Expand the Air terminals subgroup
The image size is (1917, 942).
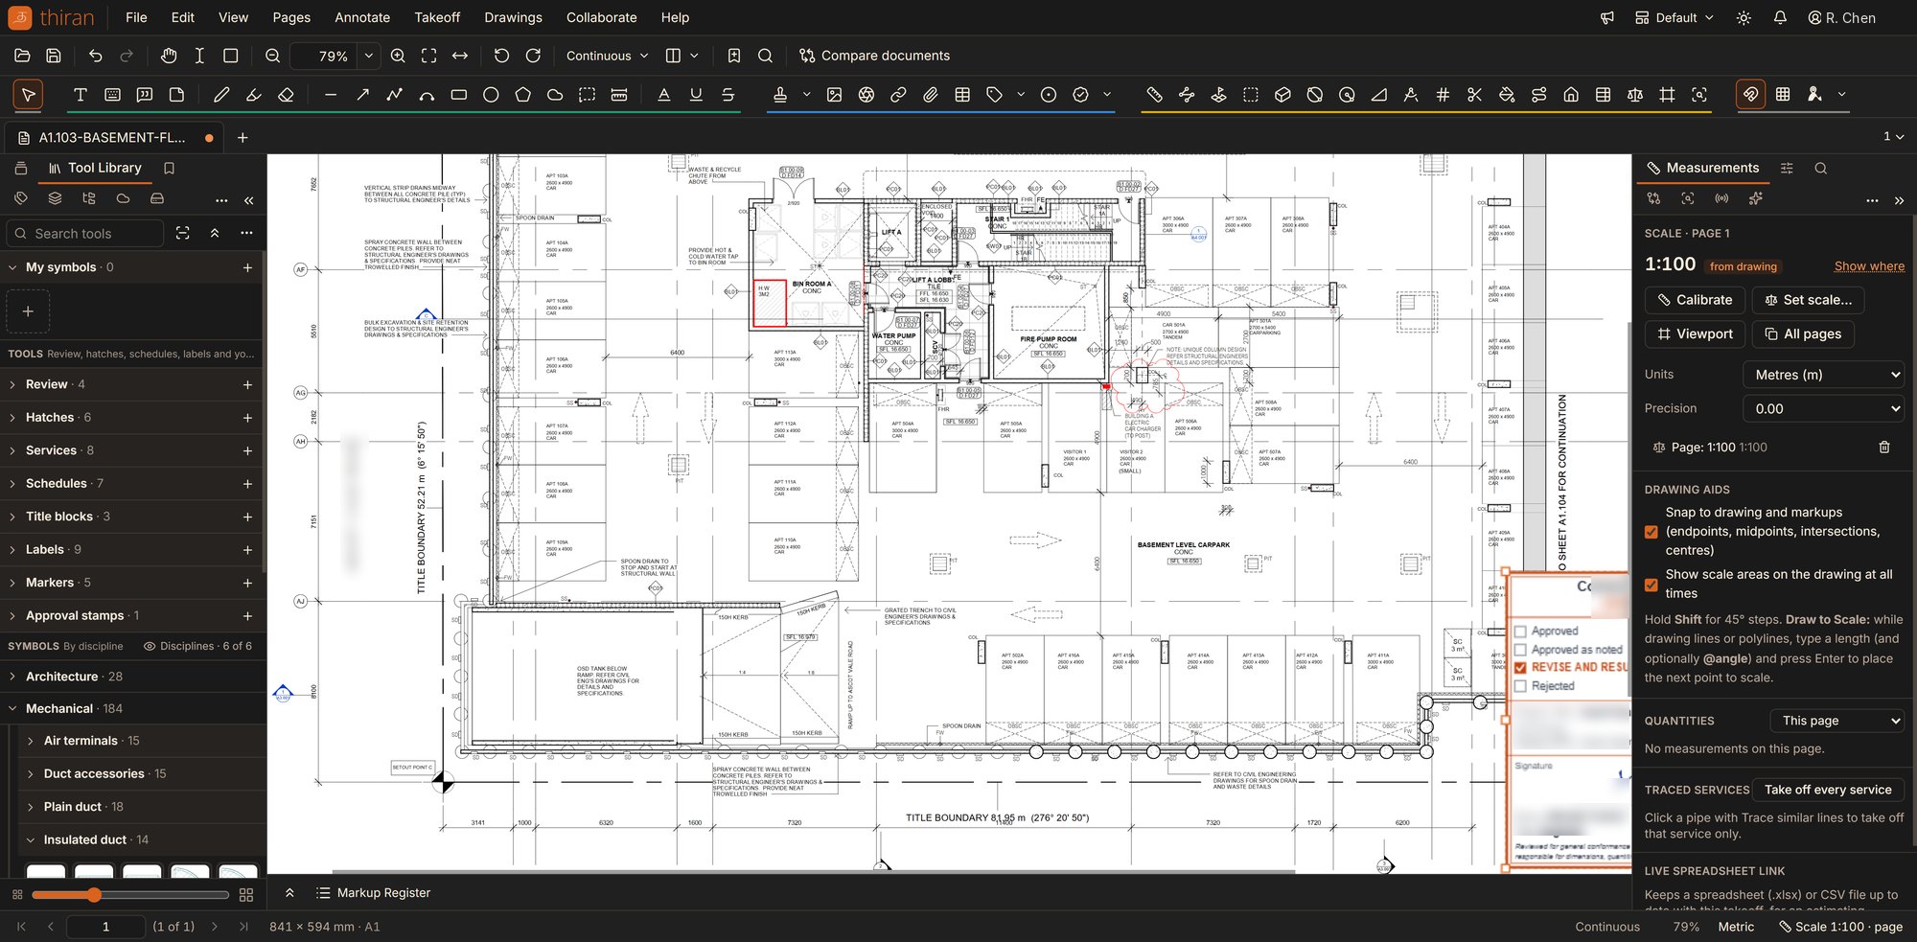(31, 741)
